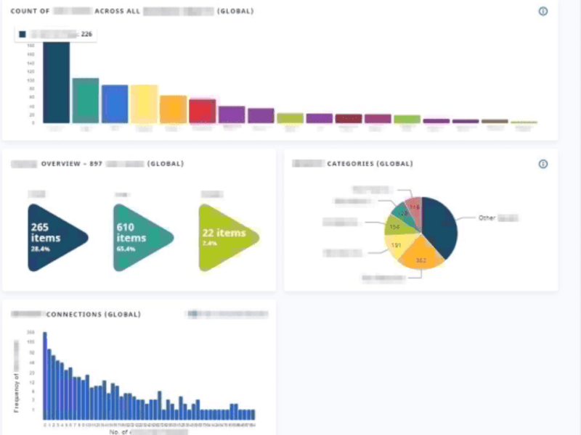Open info icon on Categories panel
Image resolution: width=581 pixels, height=435 pixels.
[x=543, y=164]
